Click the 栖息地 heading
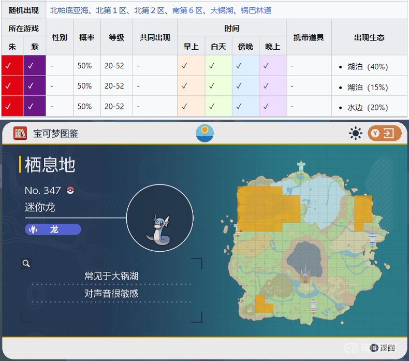 pyautogui.click(x=50, y=165)
